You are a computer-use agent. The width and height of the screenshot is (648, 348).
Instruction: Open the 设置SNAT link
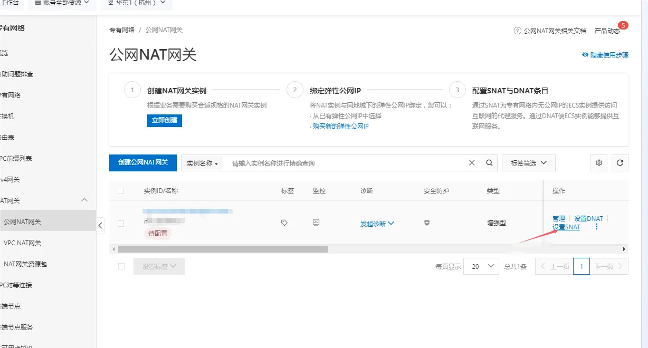pos(565,227)
